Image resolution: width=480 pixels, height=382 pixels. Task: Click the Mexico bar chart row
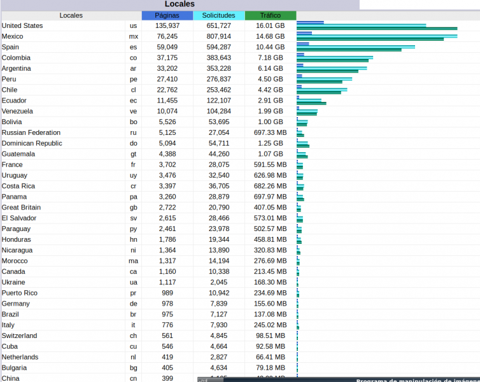[376, 37]
